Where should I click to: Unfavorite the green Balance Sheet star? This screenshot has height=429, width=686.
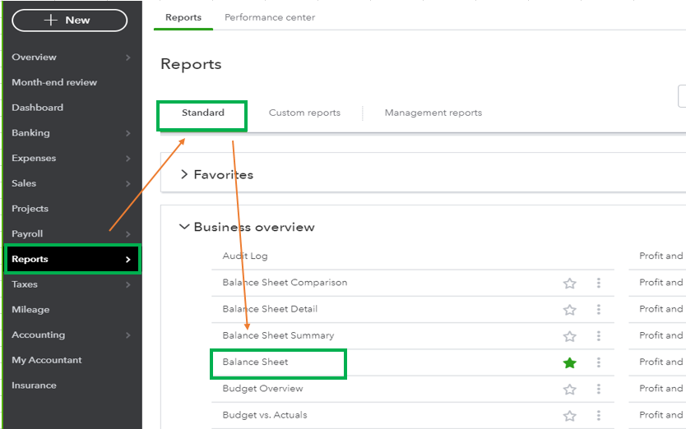pos(569,363)
